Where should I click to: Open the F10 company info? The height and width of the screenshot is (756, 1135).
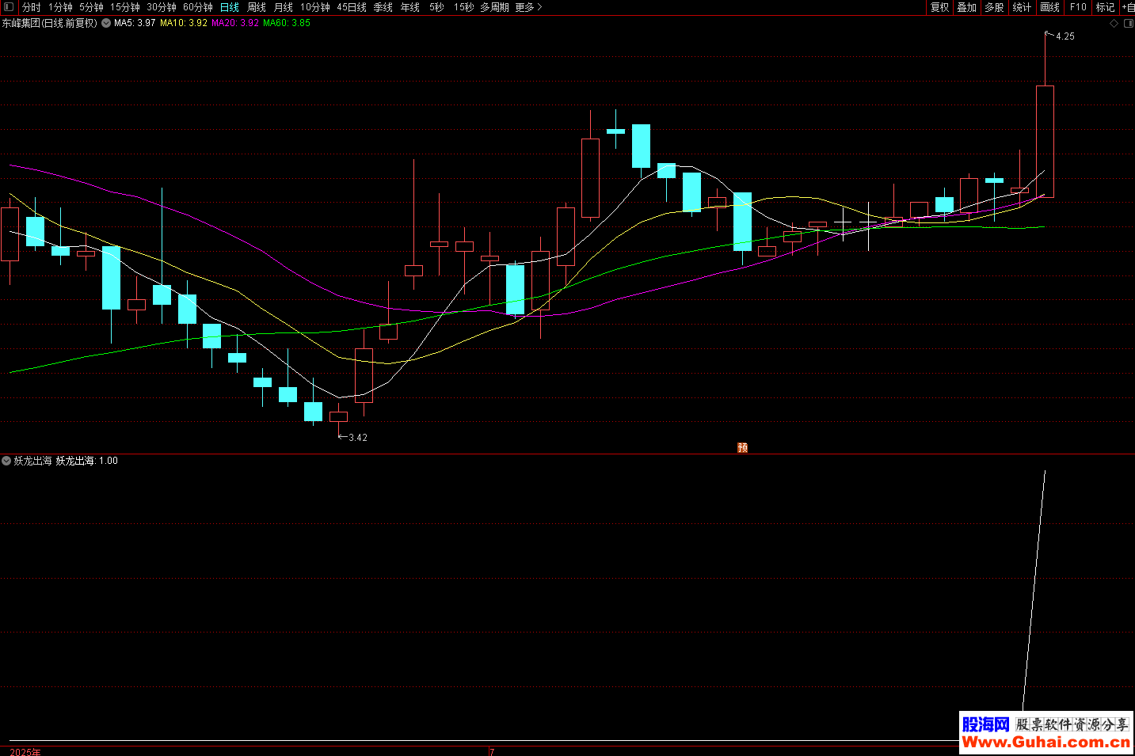point(1078,7)
